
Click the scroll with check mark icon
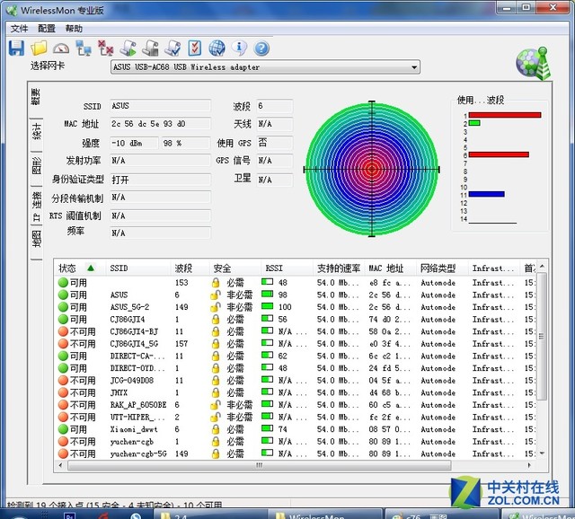point(172,48)
